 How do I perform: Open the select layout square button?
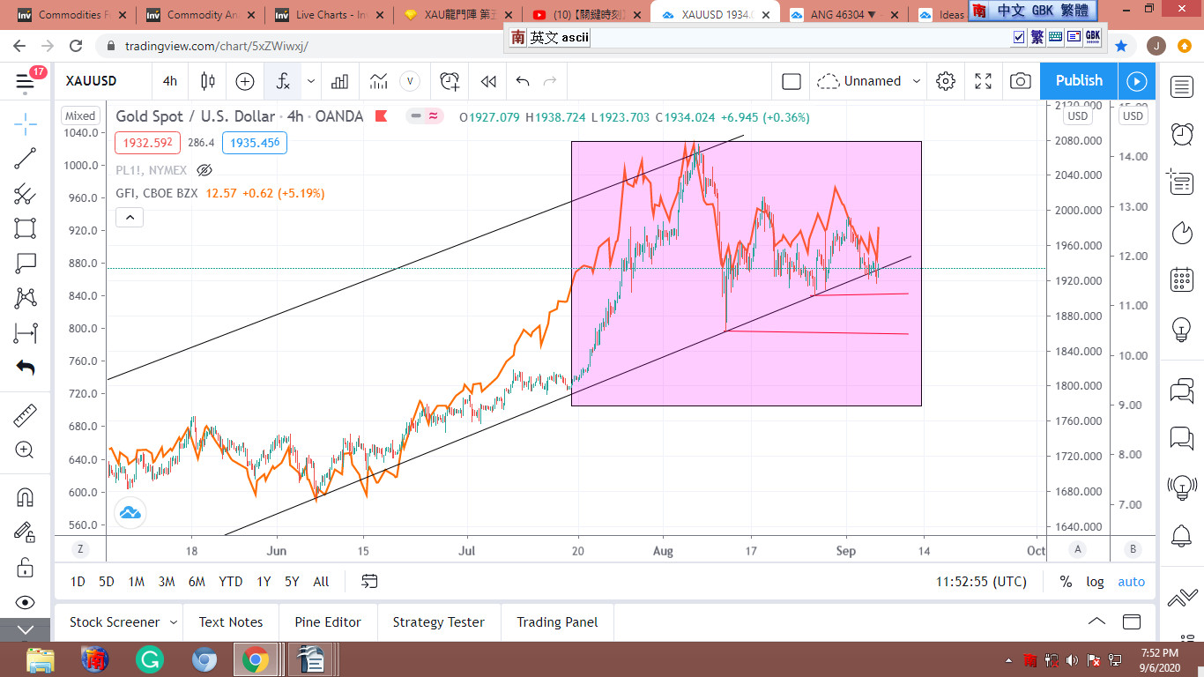point(792,81)
